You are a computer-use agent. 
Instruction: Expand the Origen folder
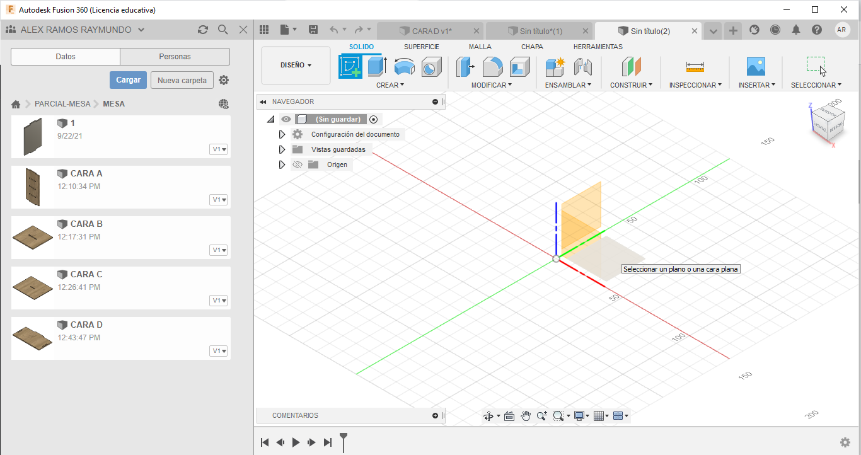282,164
